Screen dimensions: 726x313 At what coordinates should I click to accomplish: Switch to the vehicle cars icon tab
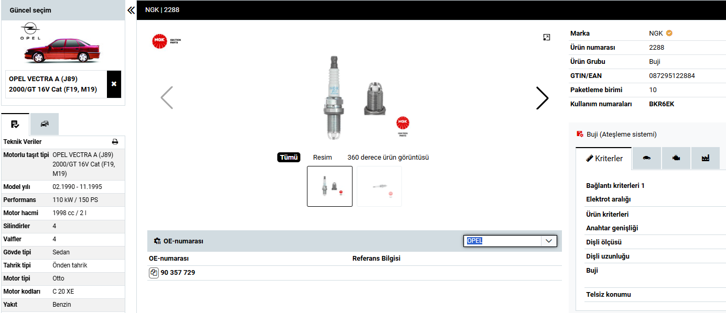(45, 124)
